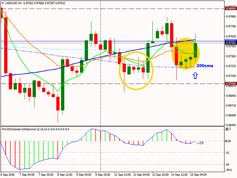Click the 7 Sep 20:00 time label
237x178 pixels.
[46, 175]
